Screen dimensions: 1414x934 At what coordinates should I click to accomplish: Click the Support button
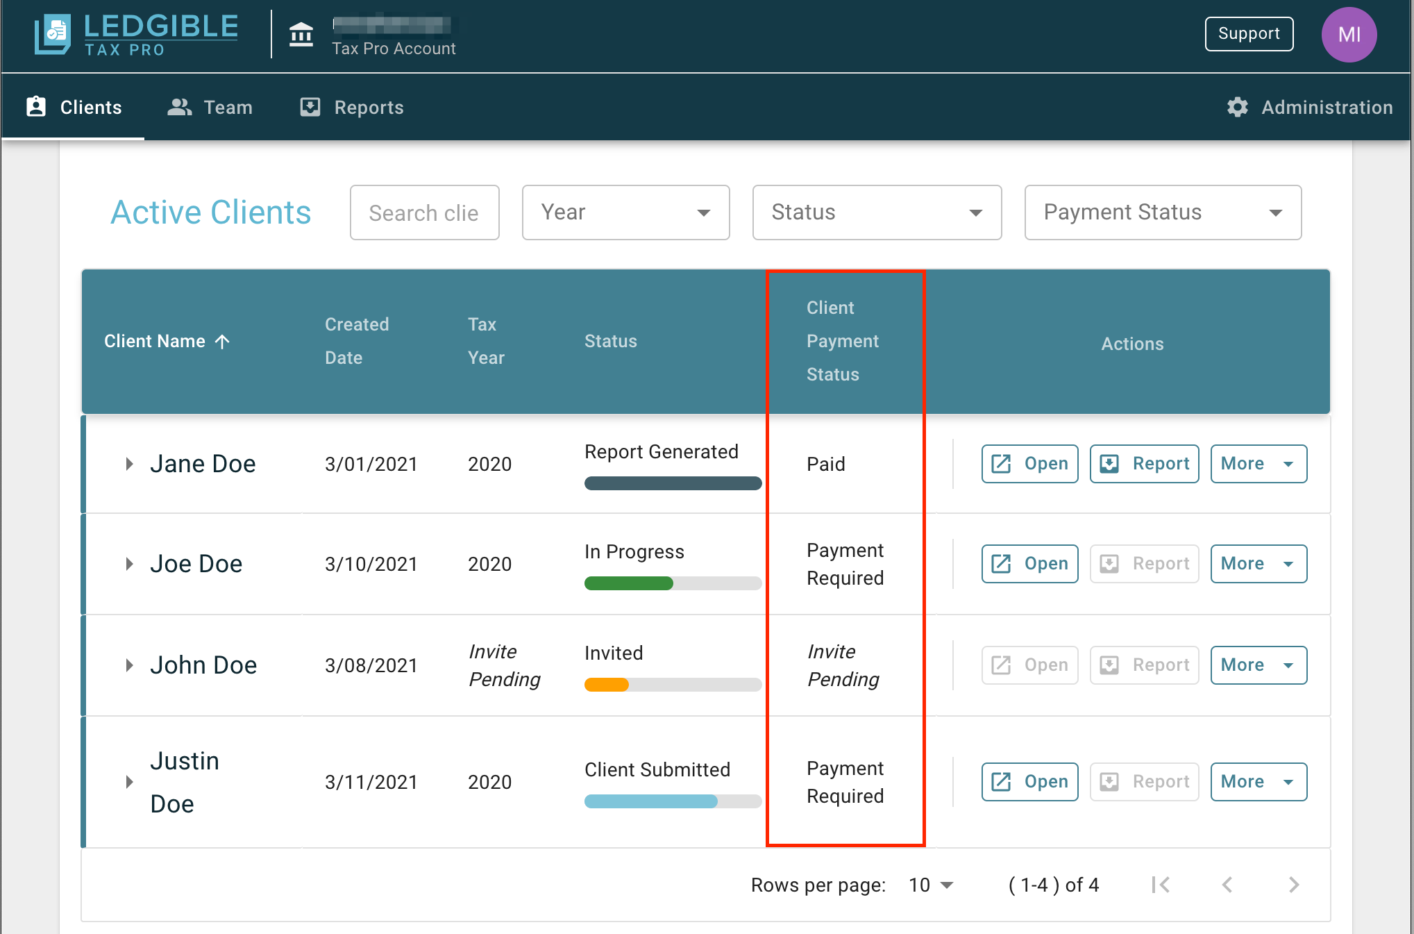[x=1249, y=34]
